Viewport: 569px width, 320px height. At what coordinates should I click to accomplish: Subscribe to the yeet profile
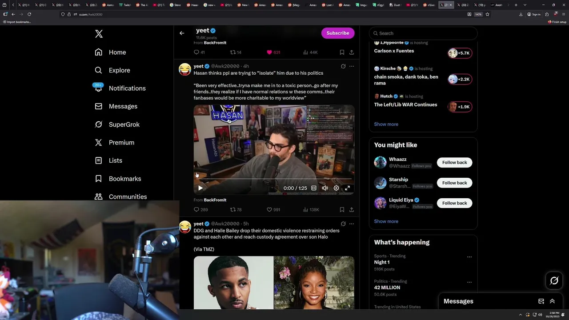tap(338, 33)
